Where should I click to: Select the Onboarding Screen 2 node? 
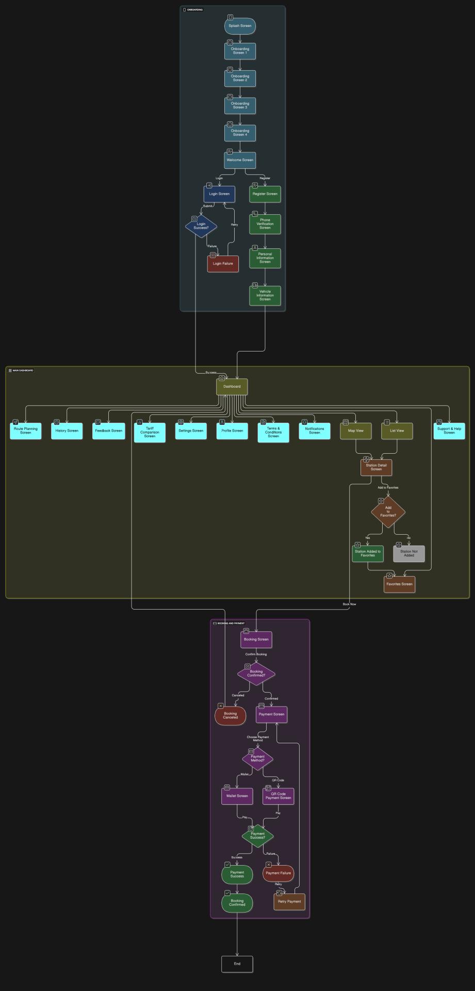(240, 78)
